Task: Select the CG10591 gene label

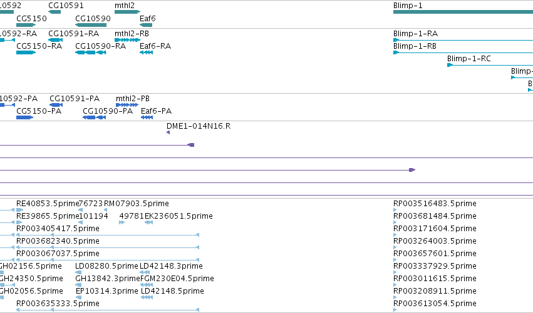Action: click(66, 6)
